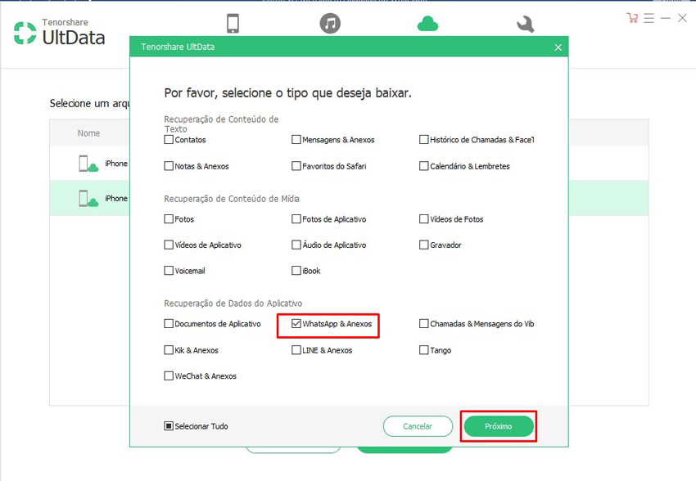This screenshot has height=481, width=696.
Task: Enable the Voicemail checkbox
Action: point(169,271)
